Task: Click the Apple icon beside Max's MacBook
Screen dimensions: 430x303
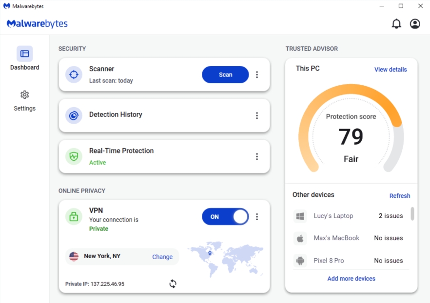Action: (299, 238)
